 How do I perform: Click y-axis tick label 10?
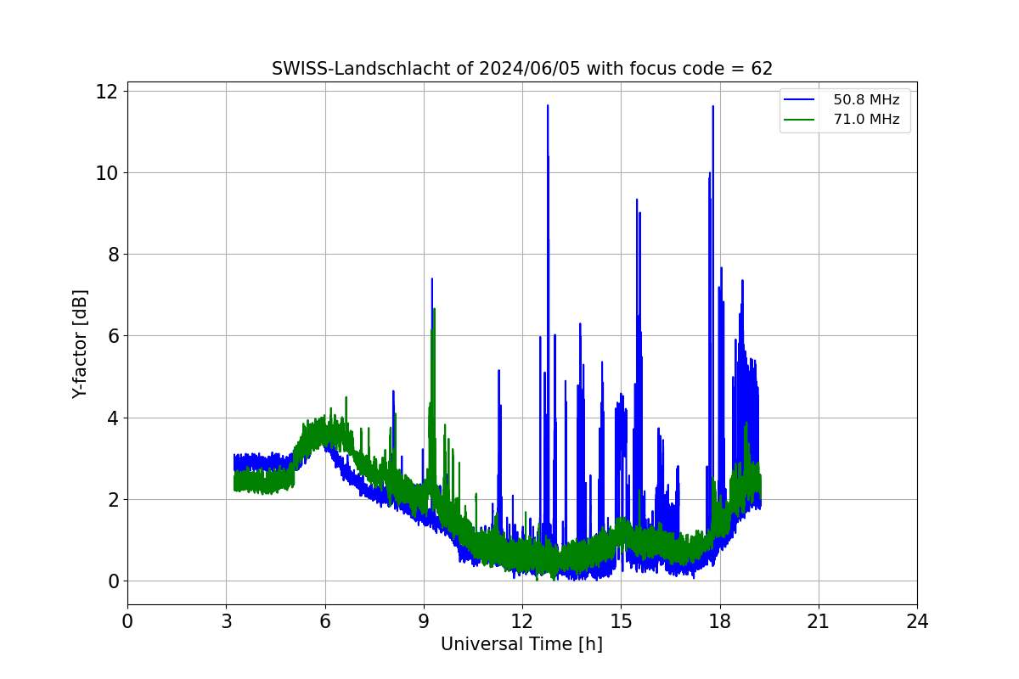[x=109, y=172]
